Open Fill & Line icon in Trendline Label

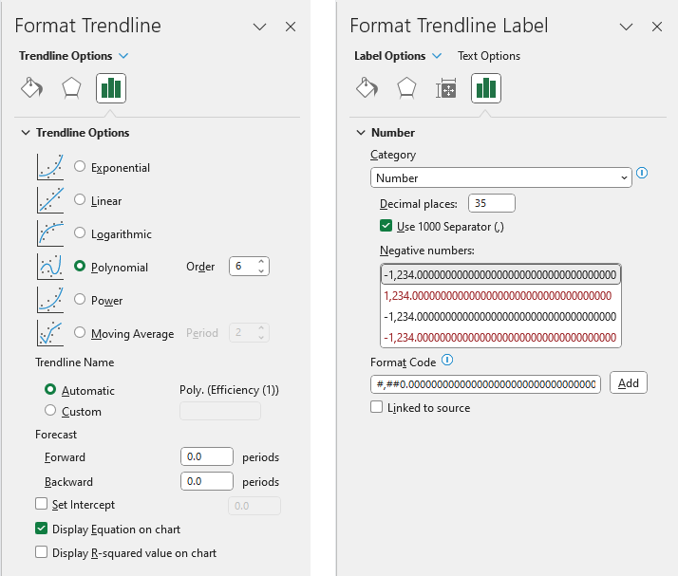pyautogui.click(x=367, y=88)
